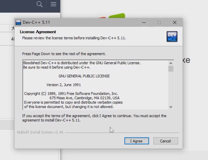Click the license scrollbar down arrow

(x=171, y=107)
